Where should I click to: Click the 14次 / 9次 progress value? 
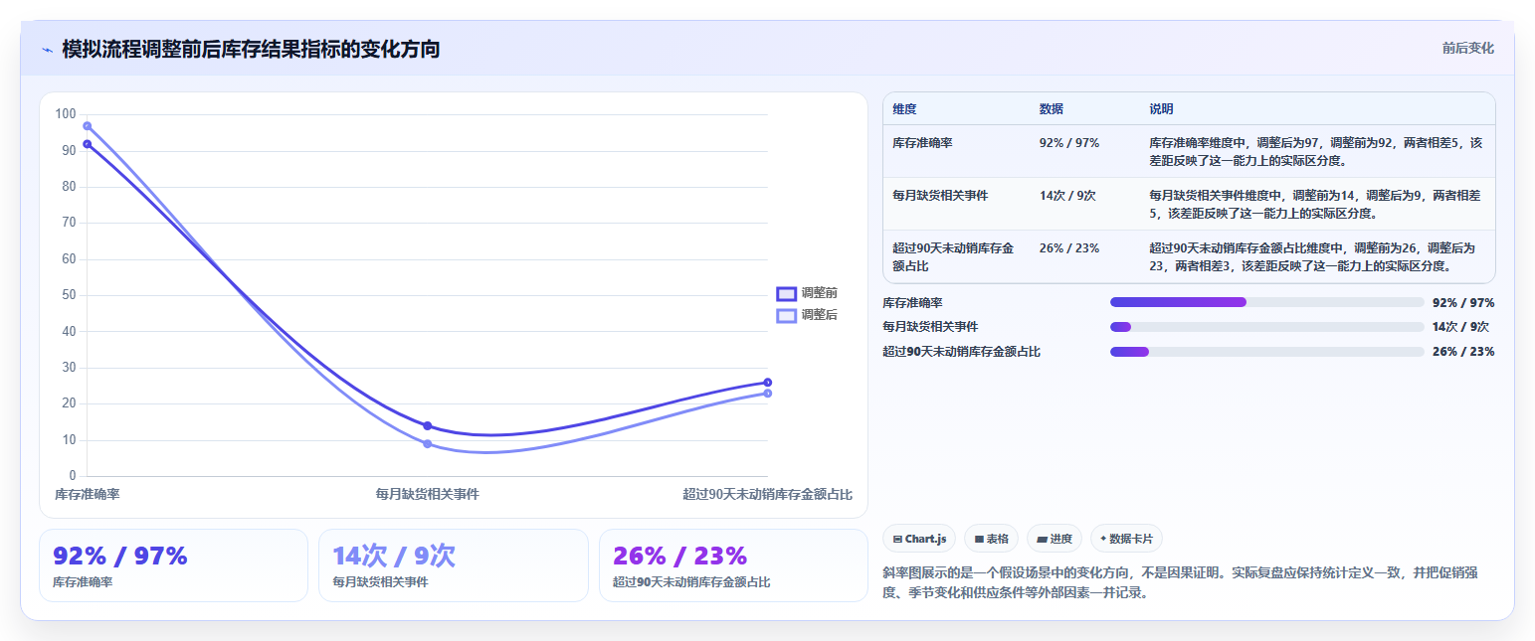(x=1461, y=327)
